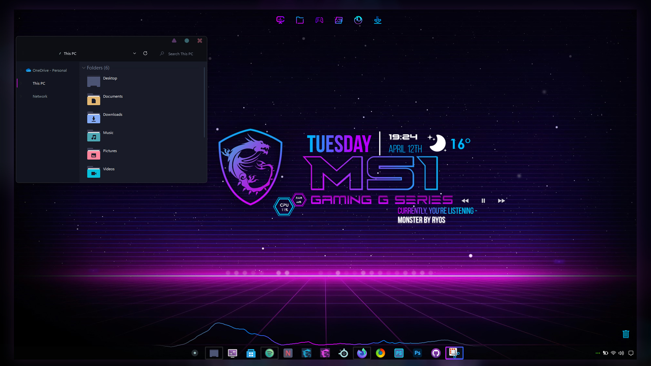The height and width of the screenshot is (366, 651).
Task: Show hidden tray icons via green dots
Action: tap(598, 353)
